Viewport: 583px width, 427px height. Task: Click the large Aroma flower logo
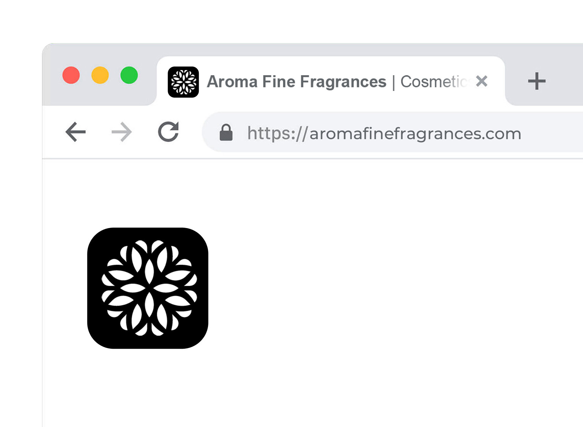[148, 288]
